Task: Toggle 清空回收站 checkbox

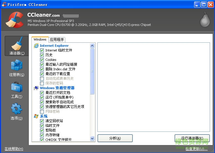Action: [x=42, y=121]
